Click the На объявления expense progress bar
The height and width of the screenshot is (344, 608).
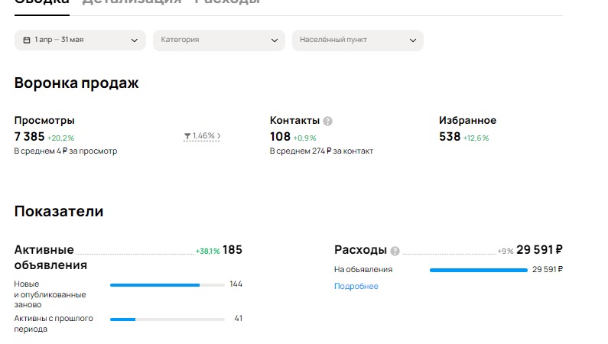click(x=478, y=270)
